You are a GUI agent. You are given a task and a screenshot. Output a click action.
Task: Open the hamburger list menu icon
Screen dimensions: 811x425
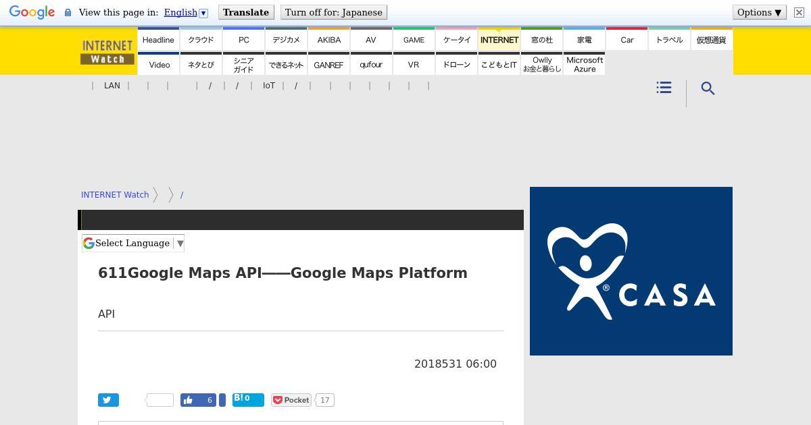[x=664, y=88]
